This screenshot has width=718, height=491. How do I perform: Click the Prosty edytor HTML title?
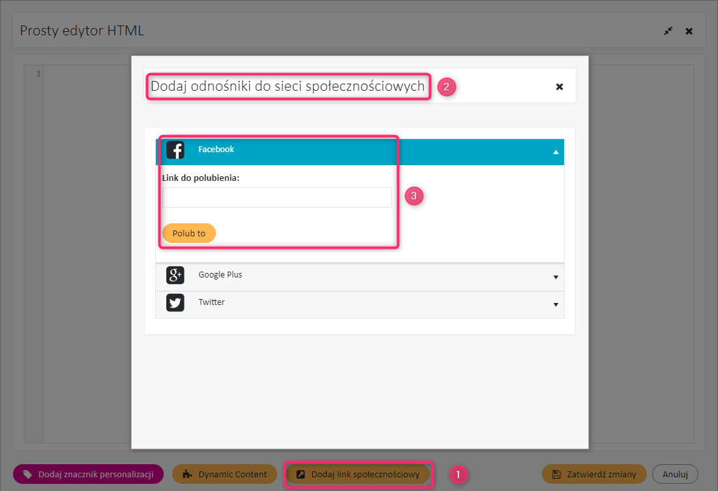click(82, 31)
